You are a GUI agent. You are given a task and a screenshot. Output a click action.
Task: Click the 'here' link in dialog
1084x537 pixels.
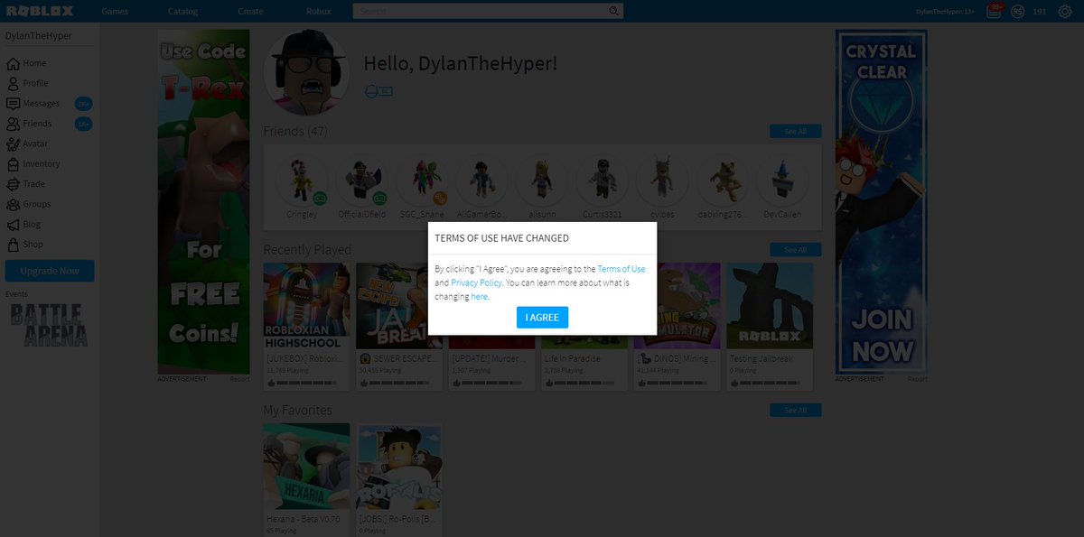click(480, 296)
